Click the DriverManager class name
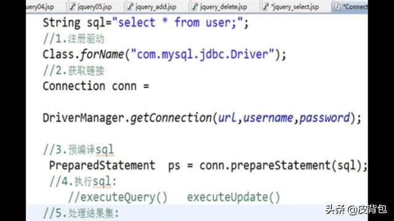 (84, 118)
